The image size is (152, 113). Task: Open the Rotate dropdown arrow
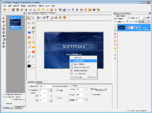[x=84, y=100]
